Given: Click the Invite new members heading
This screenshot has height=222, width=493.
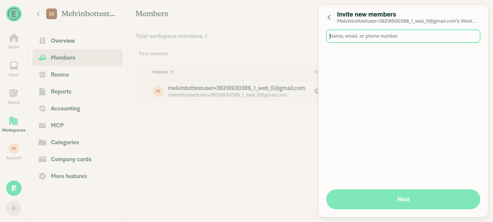Looking at the screenshot, I should click(366, 14).
